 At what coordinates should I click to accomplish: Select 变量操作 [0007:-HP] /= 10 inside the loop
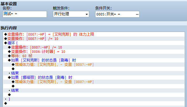[x=93, y=47]
